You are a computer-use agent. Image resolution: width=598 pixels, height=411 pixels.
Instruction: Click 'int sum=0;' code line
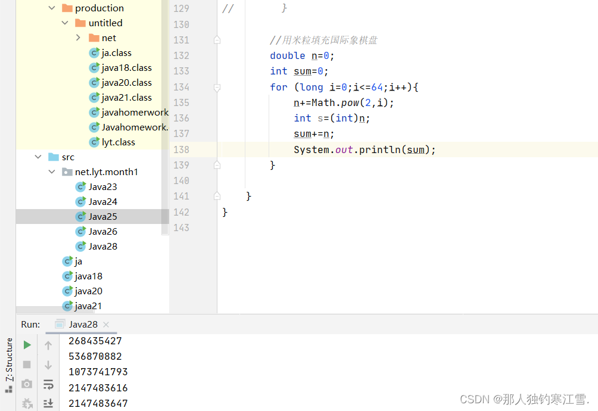pyautogui.click(x=299, y=71)
